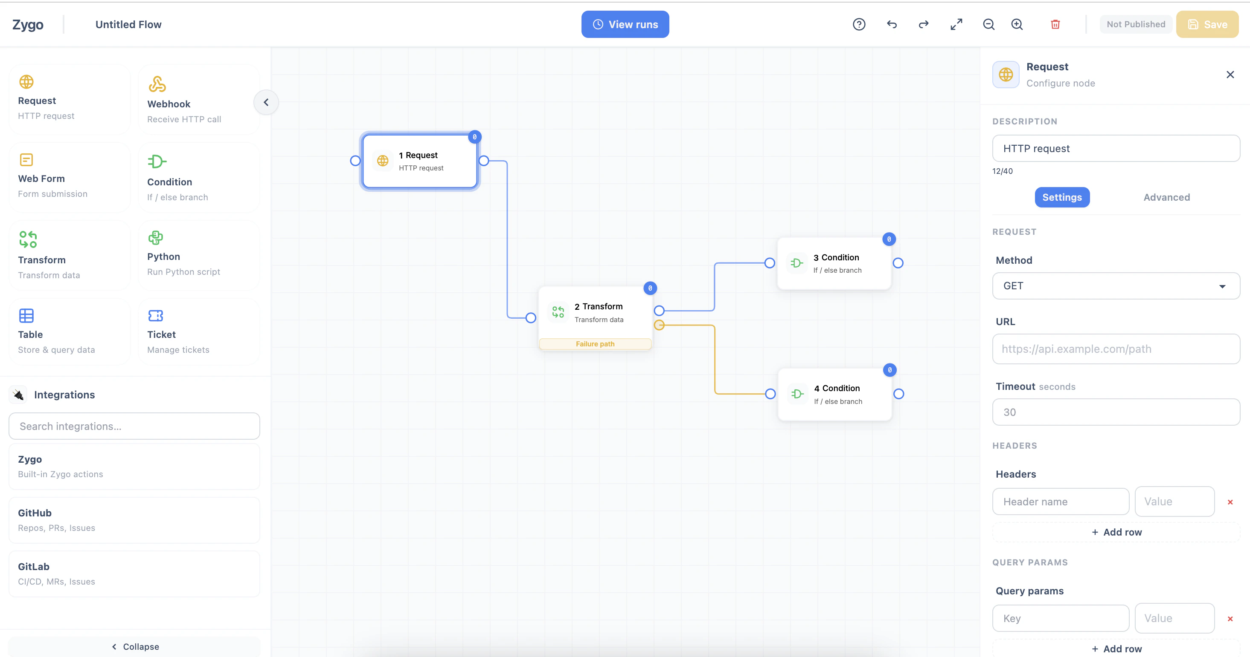The width and height of the screenshot is (1250, 657).
Task: Click the red trash delete icon
Action: click(1055, 24)
